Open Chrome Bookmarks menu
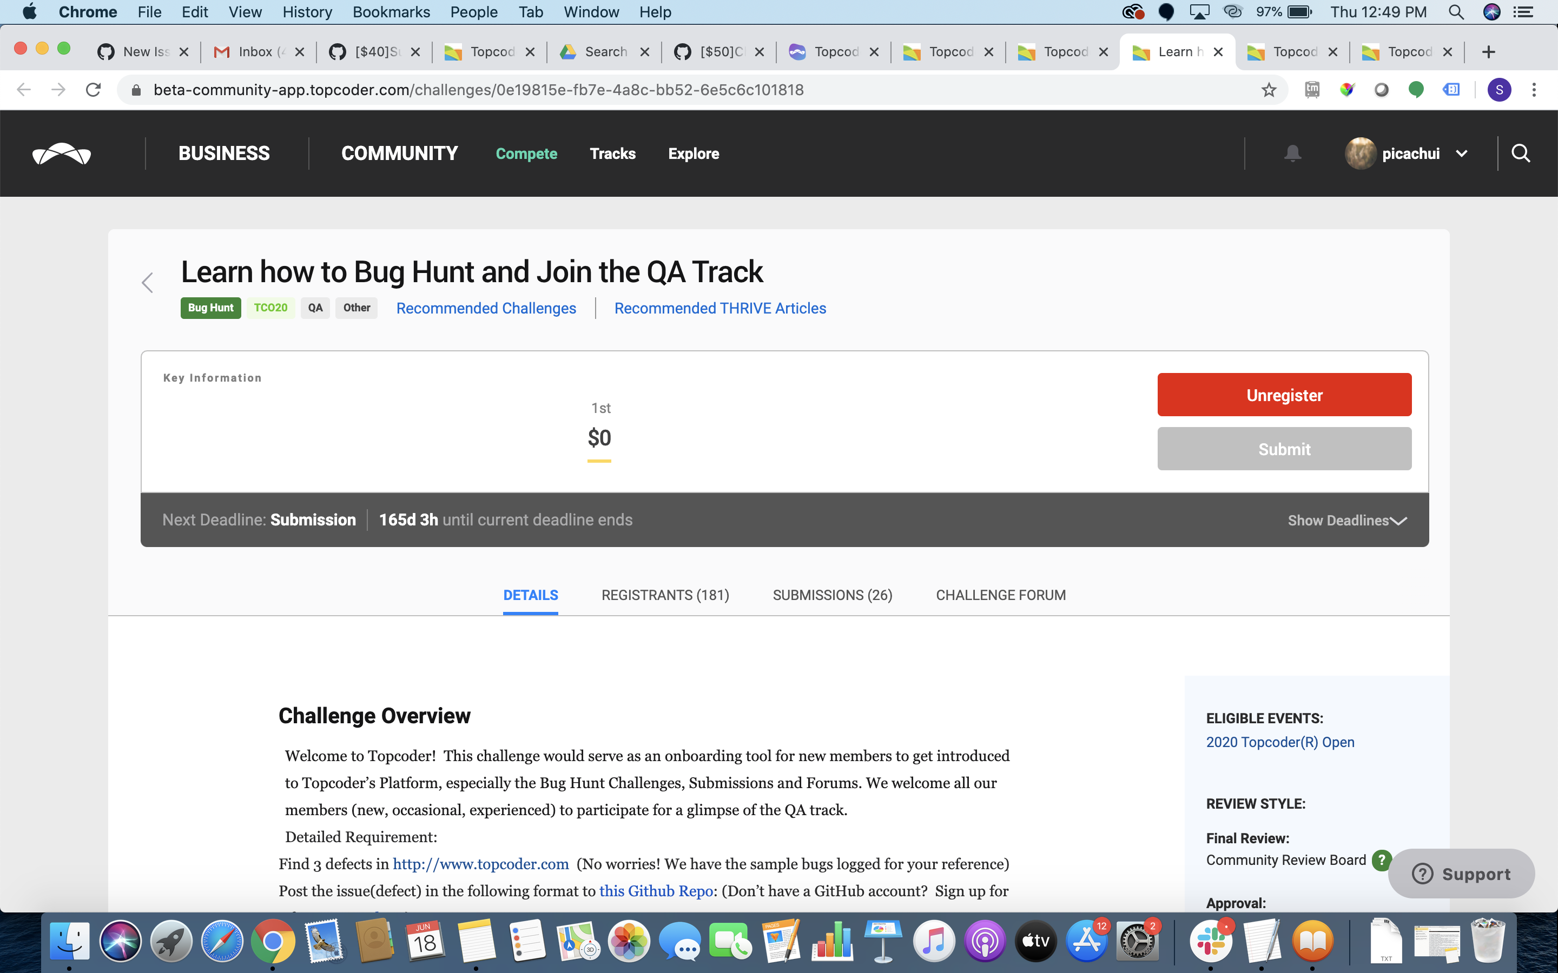The width and height of the screenshot is (1558, 973). click(x=392, y=12)
